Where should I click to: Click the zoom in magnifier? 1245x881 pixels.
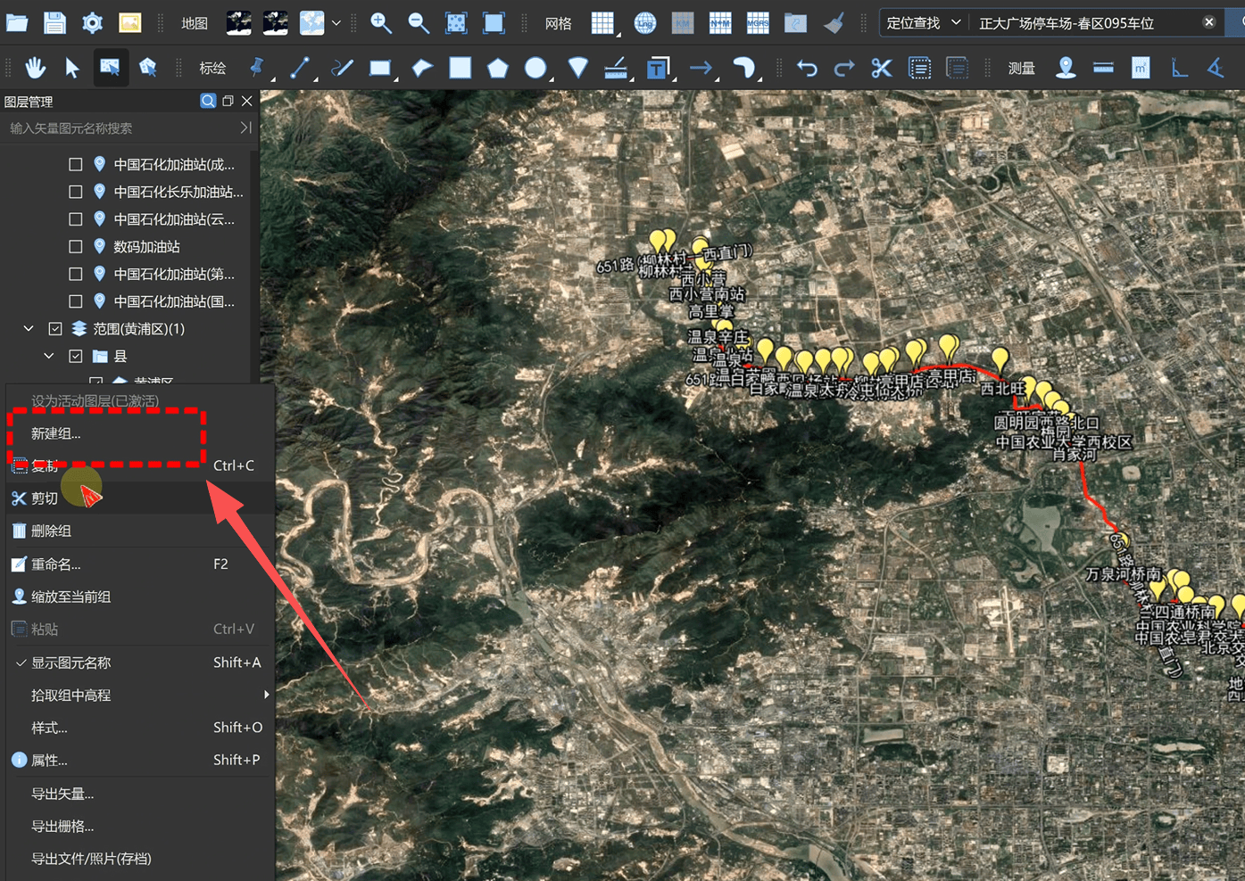(381, 22)
